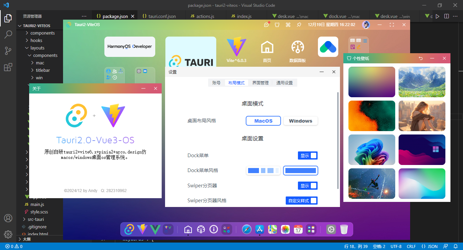Toggle the Dock菜单 display switch

tap(308, 155)
